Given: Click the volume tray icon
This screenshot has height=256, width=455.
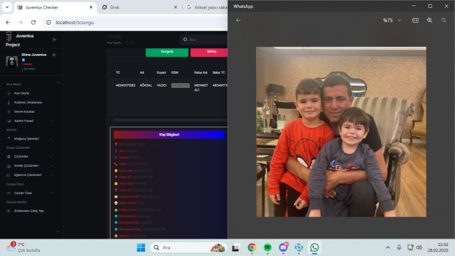Looking at the screenshot, I should pyautogui.click(x=419, y=247).
